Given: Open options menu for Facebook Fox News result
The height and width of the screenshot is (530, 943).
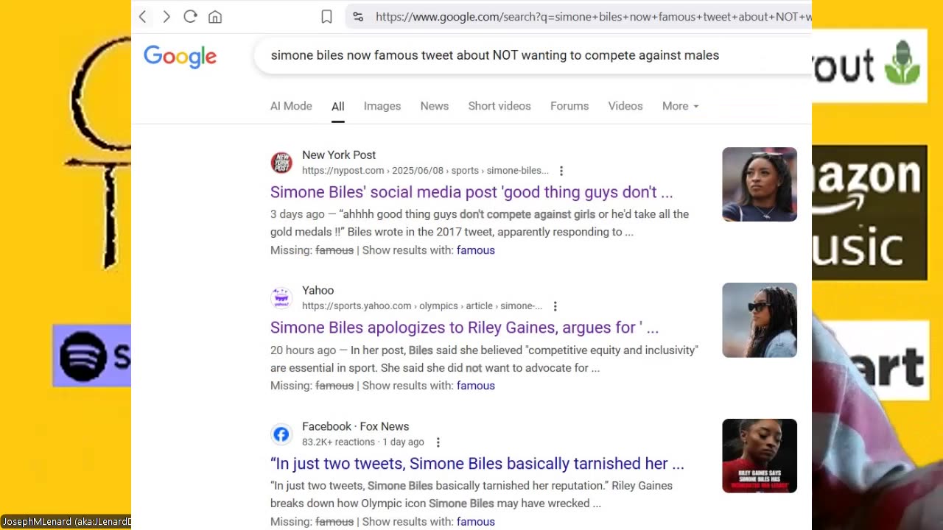Looking at the screenshot, I should [x=438, y=442].
